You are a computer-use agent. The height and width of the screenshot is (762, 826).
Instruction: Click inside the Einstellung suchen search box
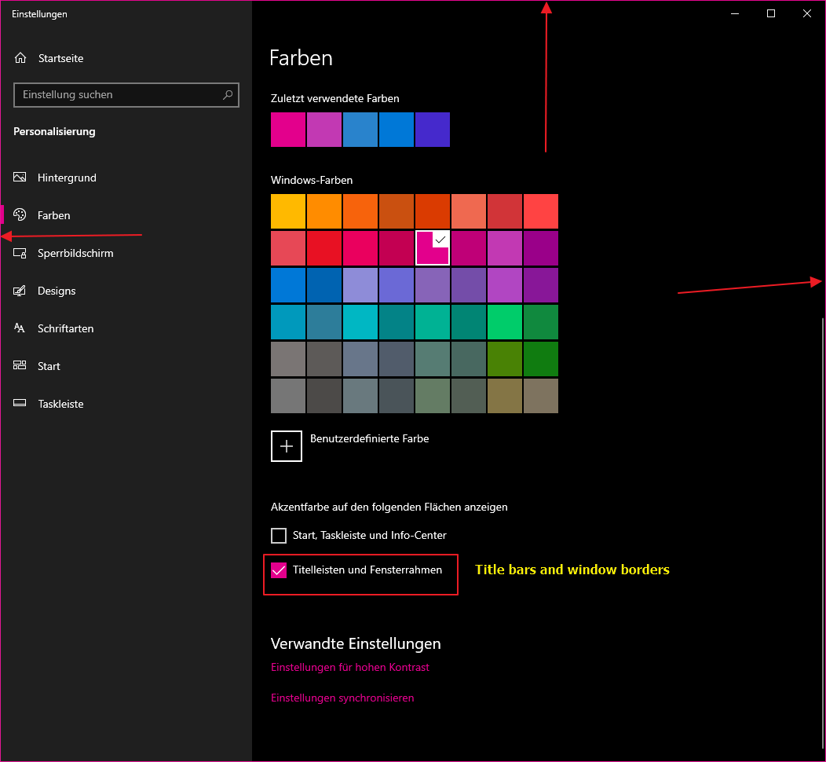click(x=118, y=95)
